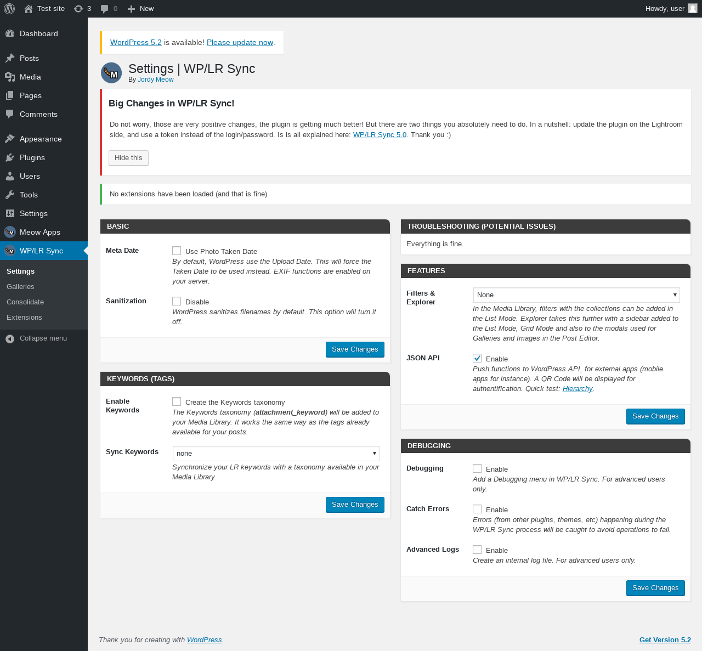Open the Filters & Explorer dropdown
The image size is (702, 651).
point(576,295)
